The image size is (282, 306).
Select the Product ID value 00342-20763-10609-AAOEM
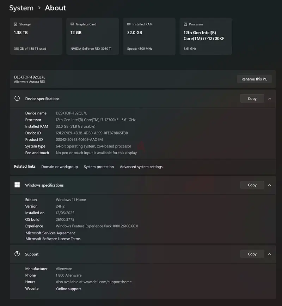[x=79, y=140]
